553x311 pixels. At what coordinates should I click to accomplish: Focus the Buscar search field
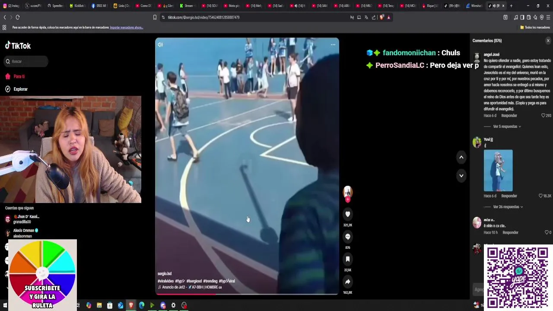click(26, 61)
